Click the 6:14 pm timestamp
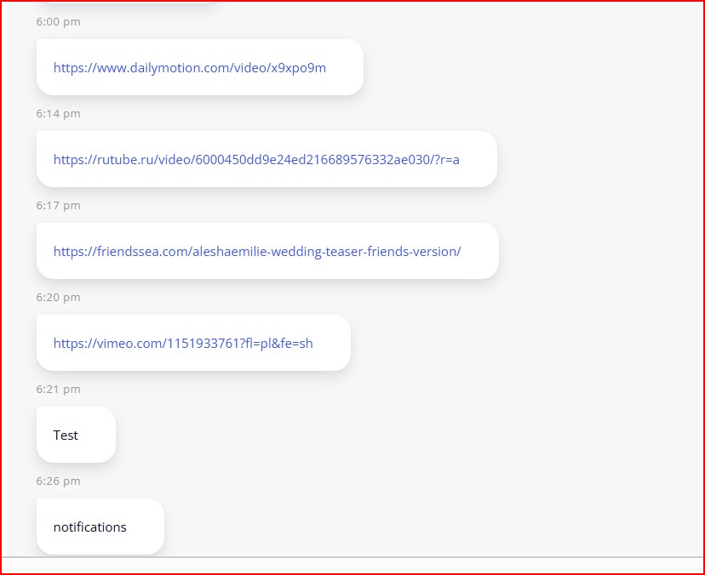Viewport: 705px width, 575px height. [58, 114]
